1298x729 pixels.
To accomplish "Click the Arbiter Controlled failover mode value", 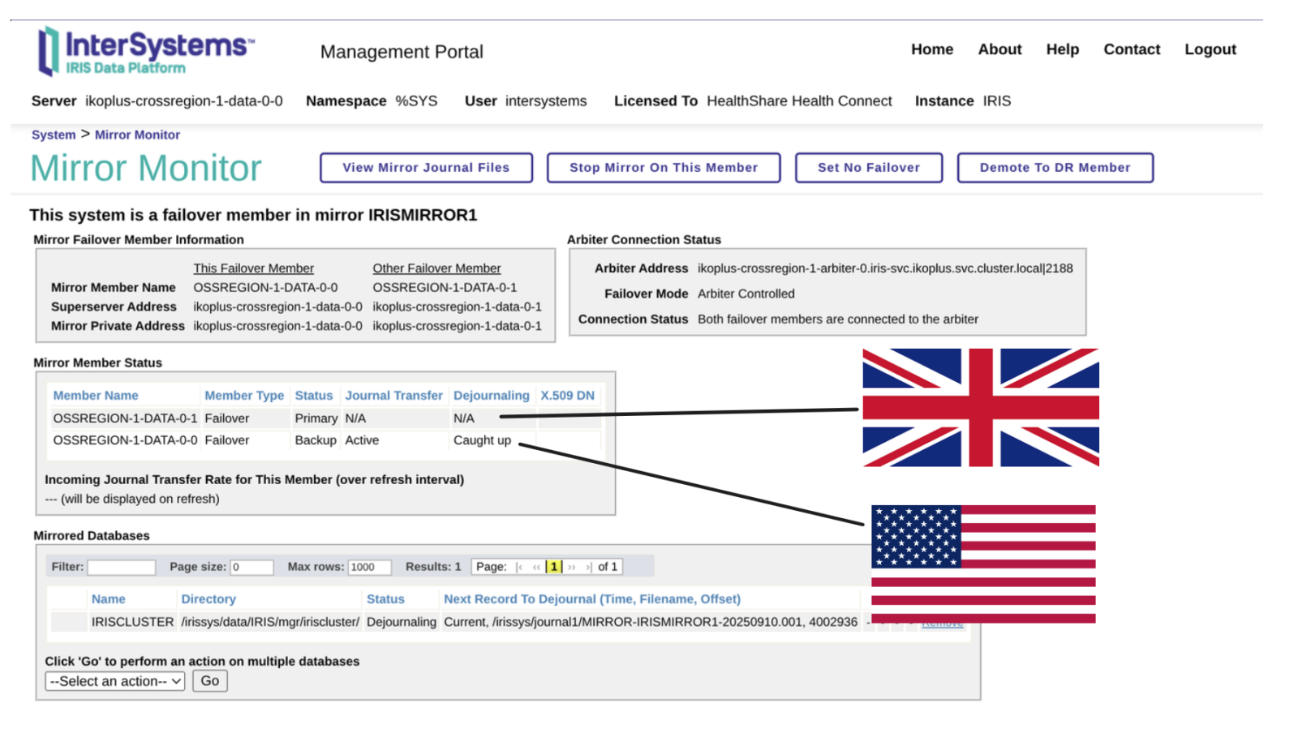I will 746,294.
